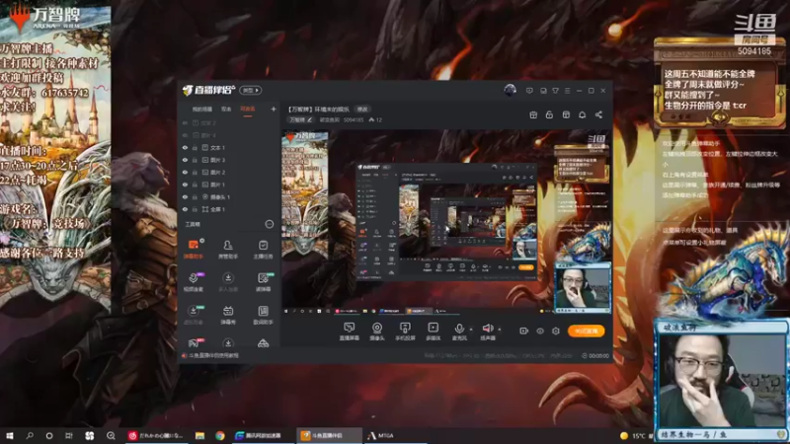
Task: Open the mode switch pill beside the logo
Action: tap(251, 91)
